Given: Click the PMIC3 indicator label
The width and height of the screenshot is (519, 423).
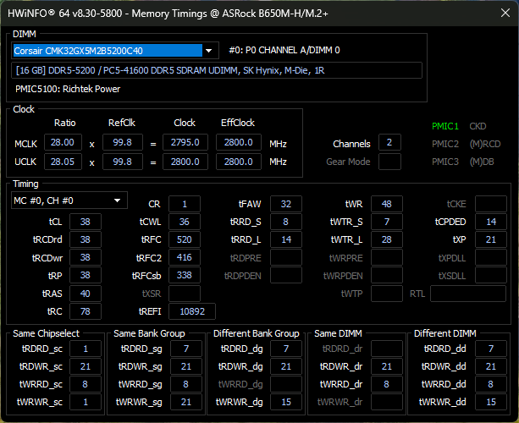Looking at the screenshot, I should (x=444, y=162).
